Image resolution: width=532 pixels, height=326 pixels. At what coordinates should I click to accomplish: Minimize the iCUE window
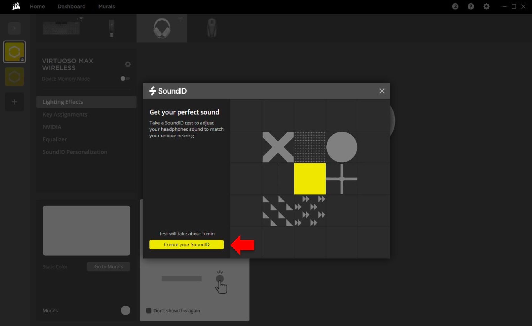504,6
